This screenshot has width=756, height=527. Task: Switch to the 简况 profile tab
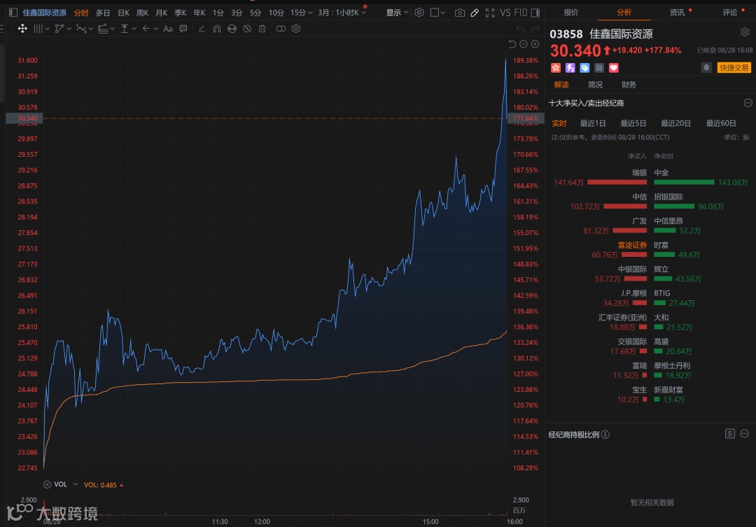pyautogui.click(x=595, y=85)
